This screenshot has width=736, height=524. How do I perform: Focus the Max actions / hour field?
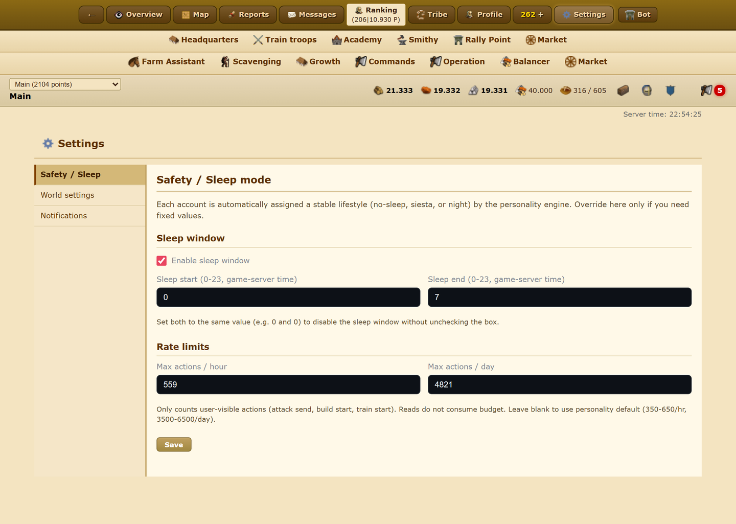click(288, 385)
